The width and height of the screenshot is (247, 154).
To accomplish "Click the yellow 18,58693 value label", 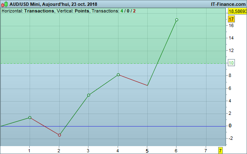I will coord(237,11).
